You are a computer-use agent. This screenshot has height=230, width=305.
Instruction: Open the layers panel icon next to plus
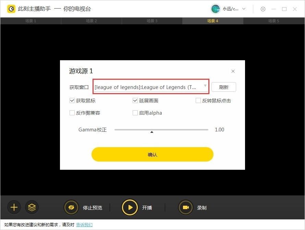[x=32, y=207]
